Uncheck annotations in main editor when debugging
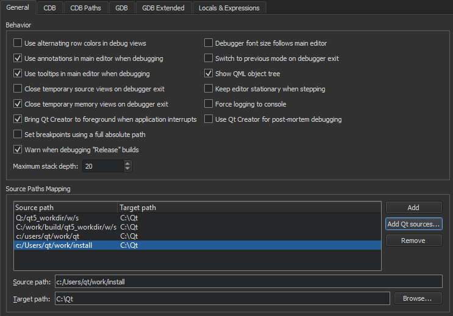The width and height of the screenshot is (453, 316). 18,59
